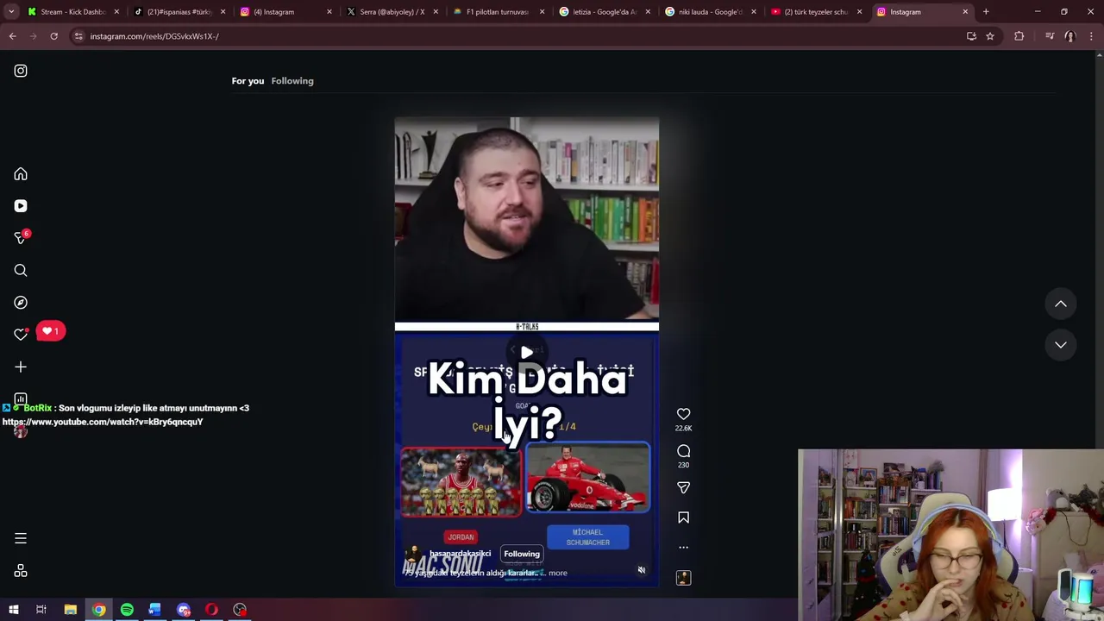Switch to the Following feed
The width and height of the screenshot is (1104, 621).
pyautogui.click(x=292, y=81)
